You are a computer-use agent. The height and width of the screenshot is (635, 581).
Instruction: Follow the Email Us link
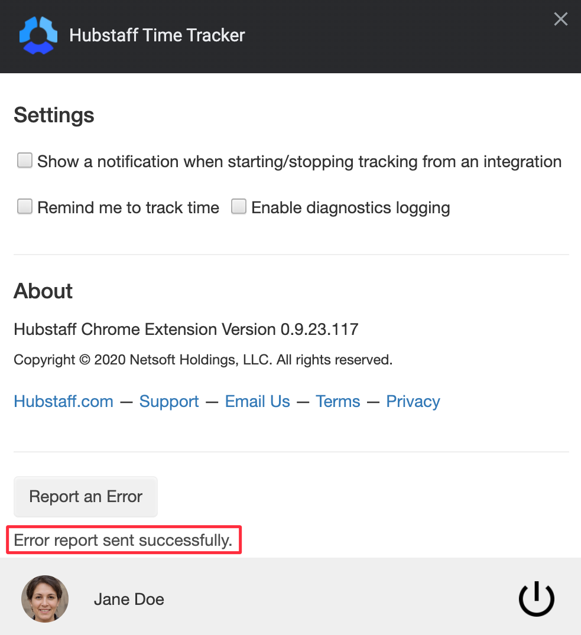pyautogui.click(x=257, y=401)
